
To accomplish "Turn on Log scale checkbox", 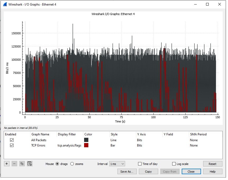I will coord(174,164).
